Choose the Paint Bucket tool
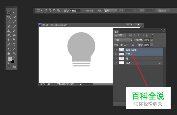 (x=14, y=35)
